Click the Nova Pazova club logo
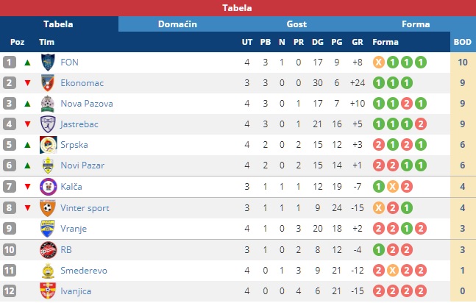 click(x=48, y=104)
